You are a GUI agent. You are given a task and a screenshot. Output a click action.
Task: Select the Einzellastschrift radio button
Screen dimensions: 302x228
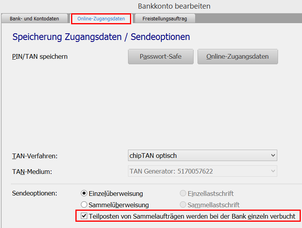183,194
